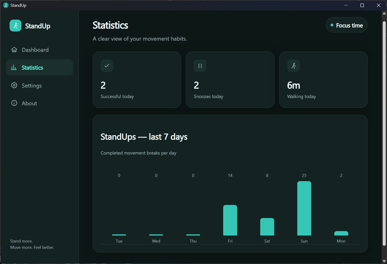This screenshot has width=387, height=264.
Task: Click the Thu axis label
Action: pos(193,241)
